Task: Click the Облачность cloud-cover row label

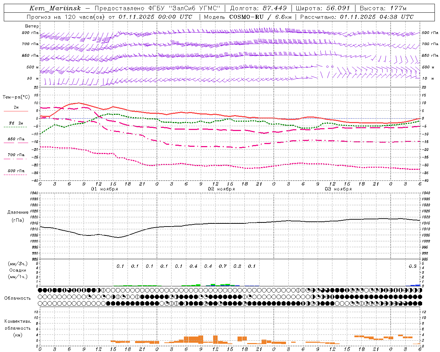Action: tap(18, 298)
